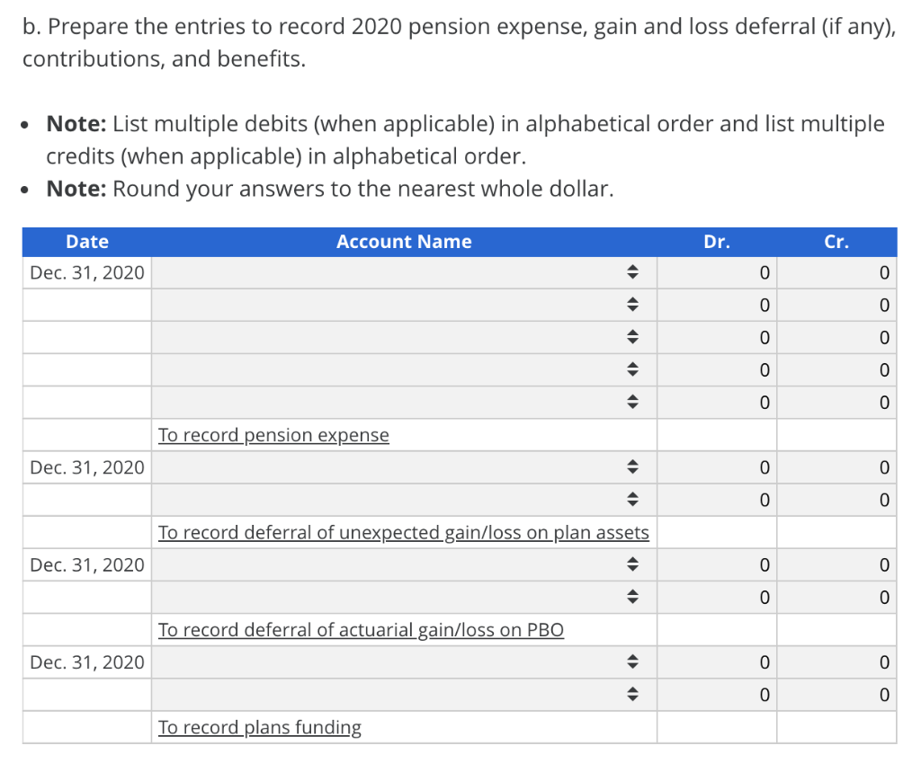The width and height of the screenshot is (921, 781).
Task: Click the Dec. 31, 2020 date cell in first row
Action: 86,272
